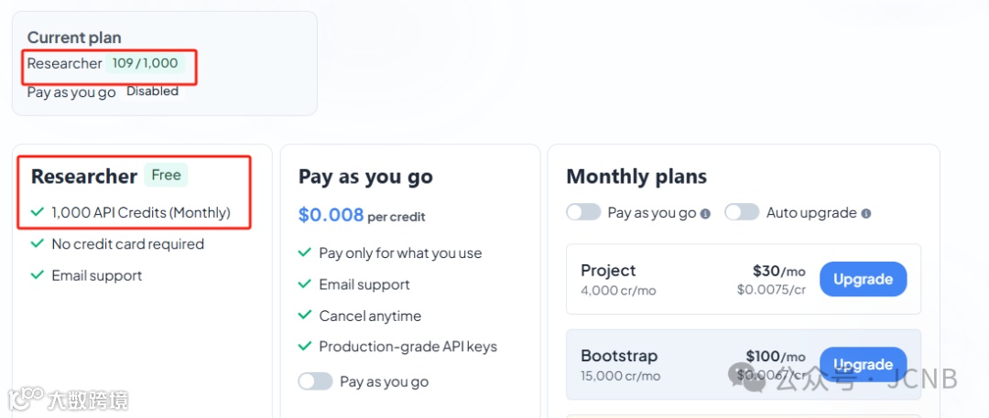This screenshot has height=418, width=989.
Task: Click the 109 / 1,000 credits badge
Action: coord(145,63)
